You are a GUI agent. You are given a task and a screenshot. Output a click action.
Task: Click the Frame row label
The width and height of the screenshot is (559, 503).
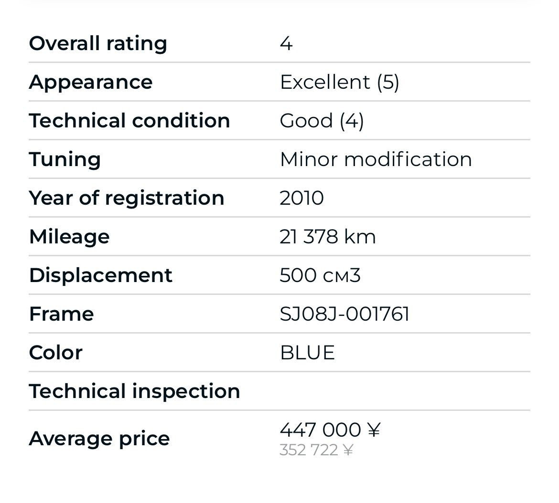point(62,314)
